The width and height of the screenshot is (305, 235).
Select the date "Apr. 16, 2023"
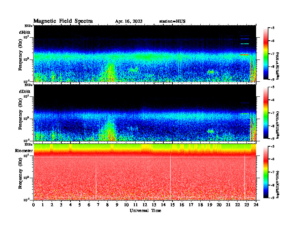(129, 22)
